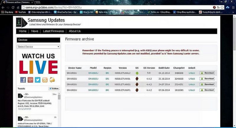
Task: Open the RSS feed icon
Action: pyautogui.click(x=45, y=80)
